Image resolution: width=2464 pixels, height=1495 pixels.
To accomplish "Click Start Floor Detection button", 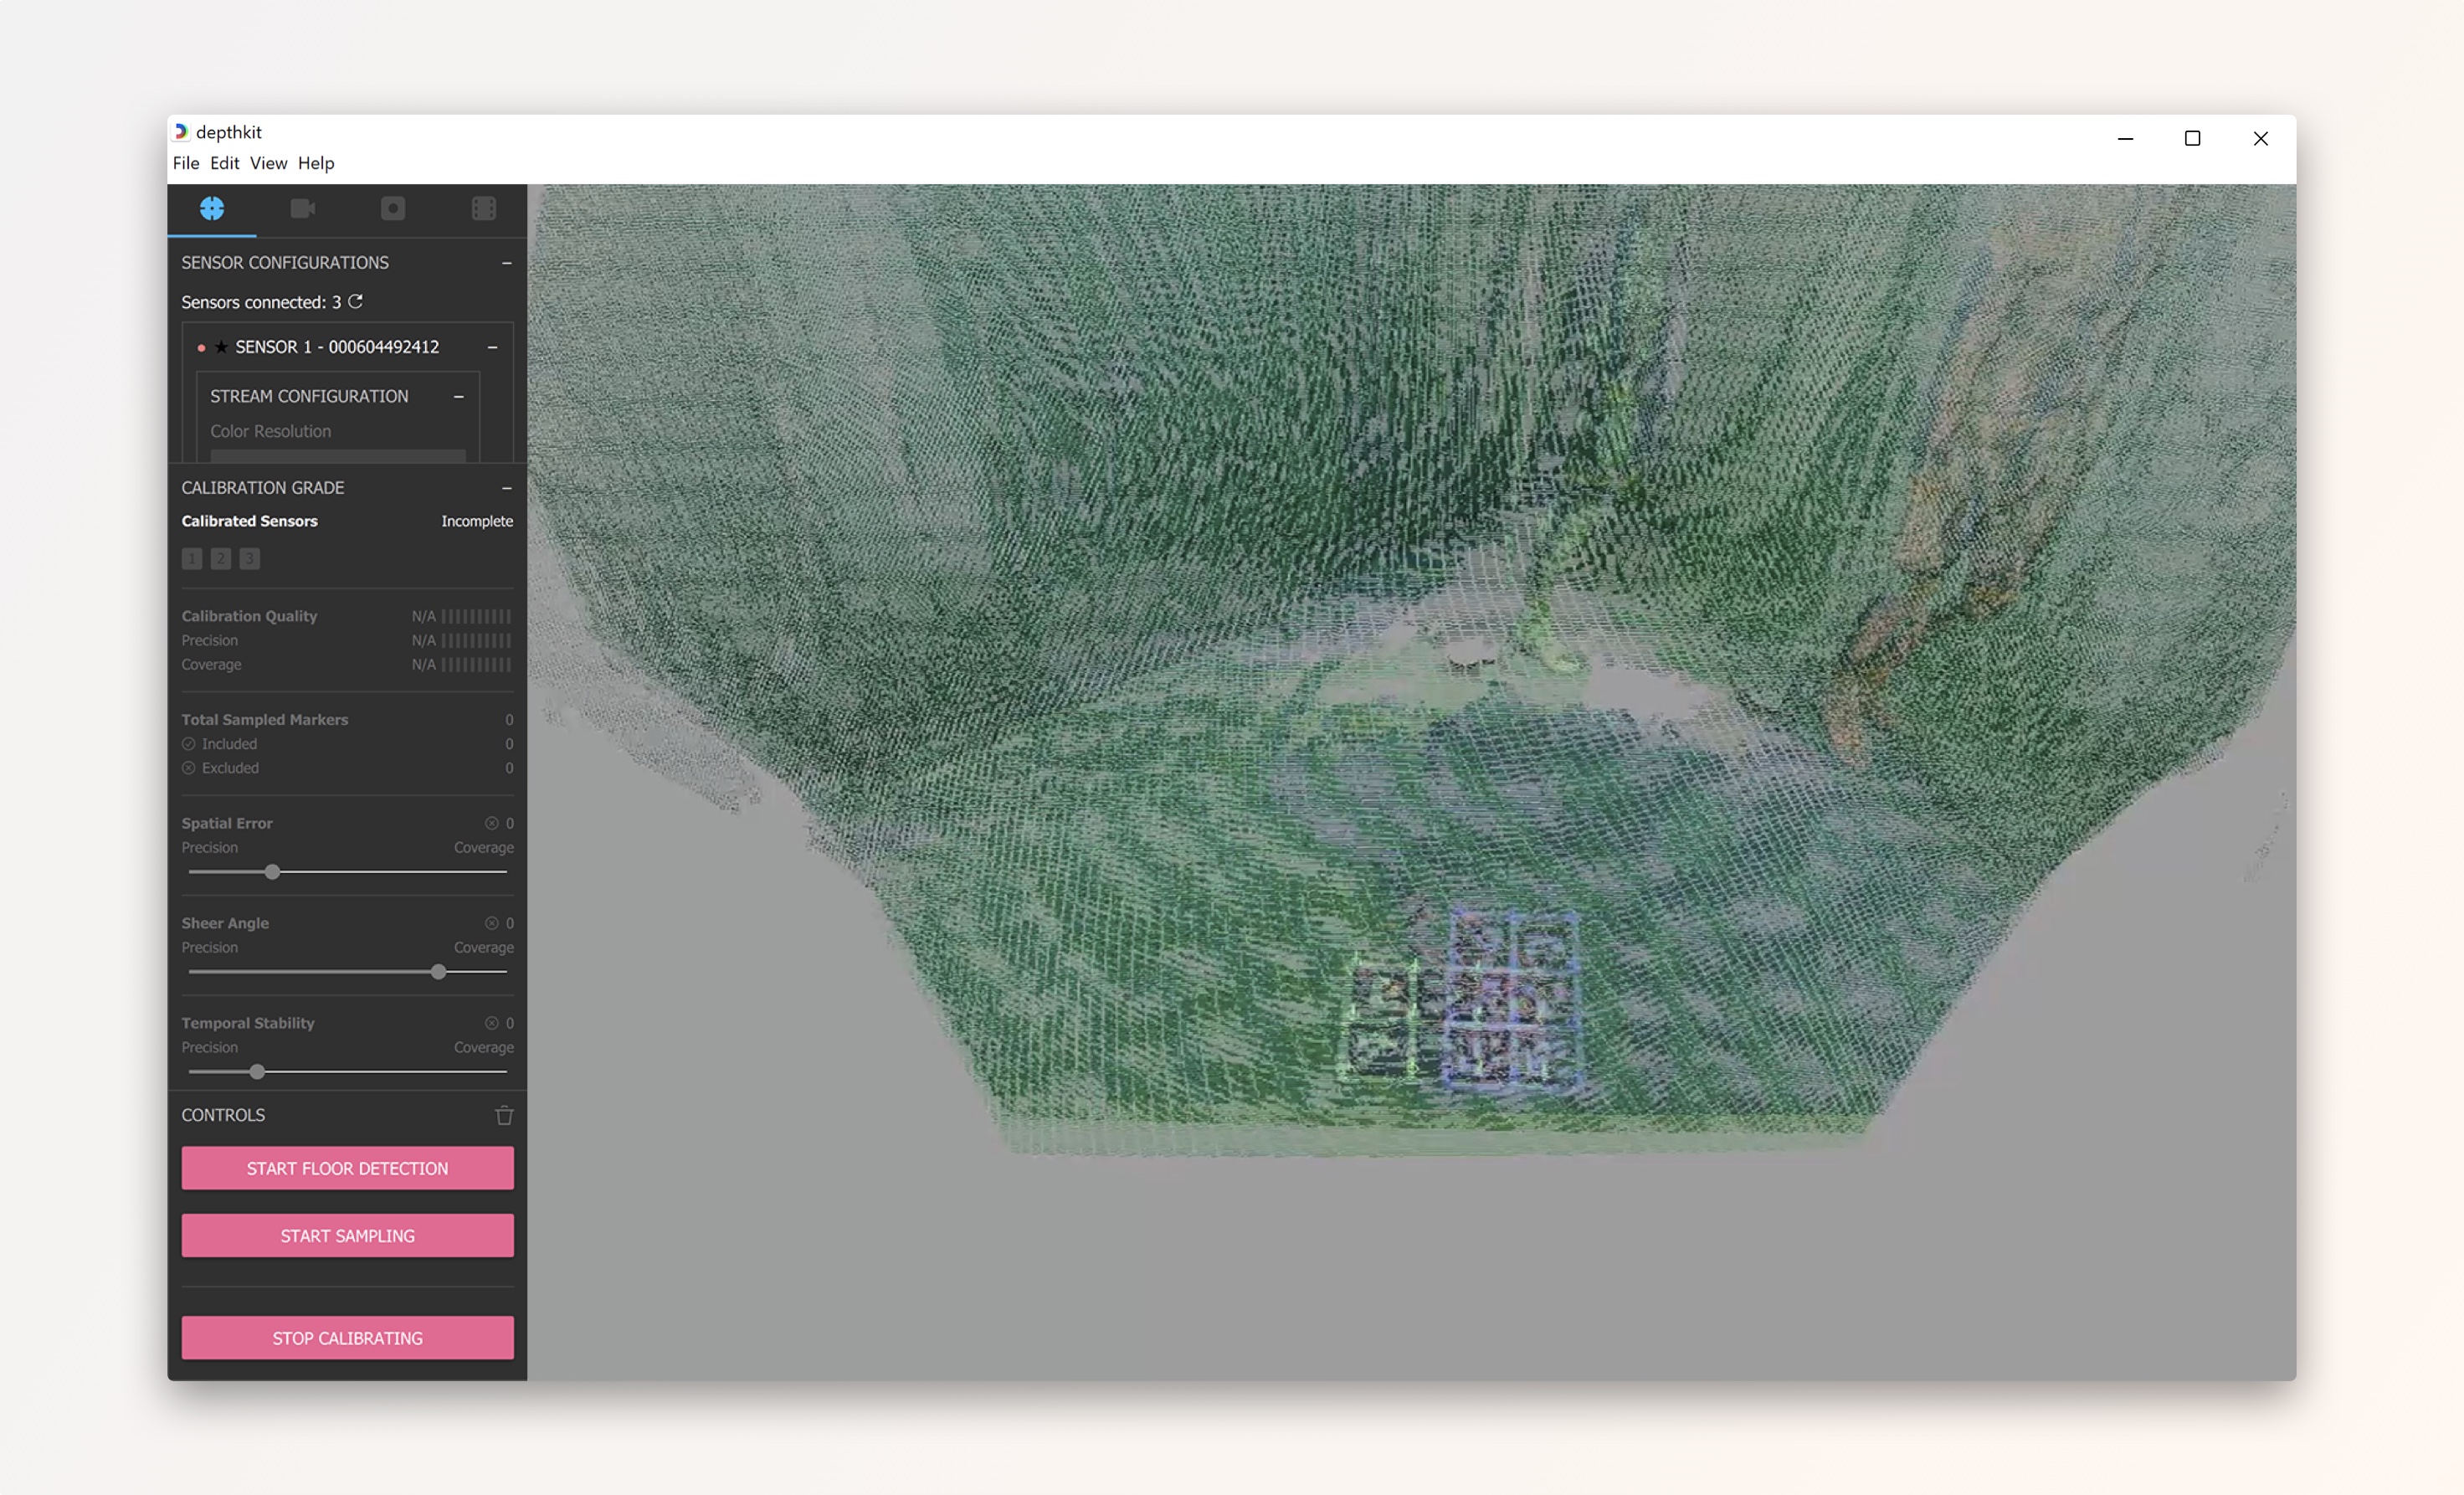I will click(347, 1168).
